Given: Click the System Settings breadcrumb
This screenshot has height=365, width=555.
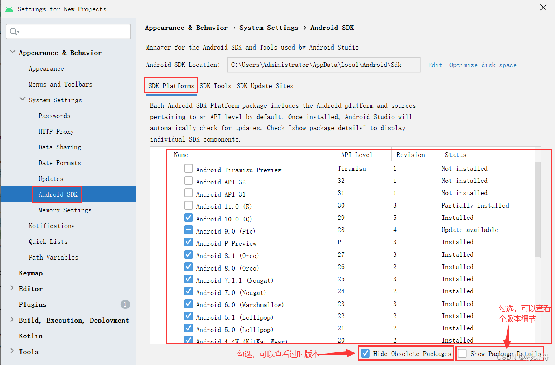Looking at the screenshot, I should click(269, 28).
